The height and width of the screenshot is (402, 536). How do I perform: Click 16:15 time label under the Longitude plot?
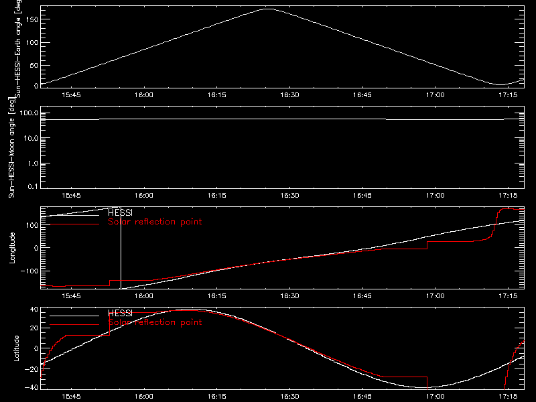(216, 296)
